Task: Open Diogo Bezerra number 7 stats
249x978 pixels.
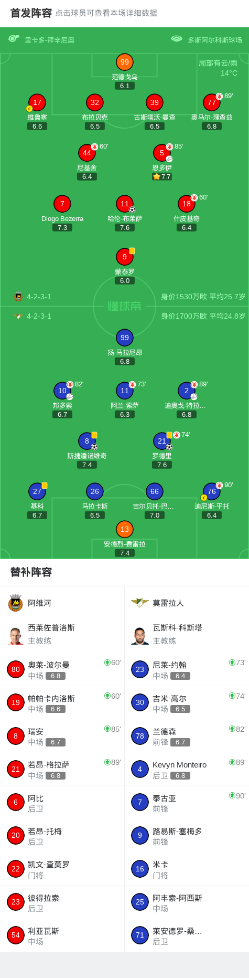Action: (62, 204)
